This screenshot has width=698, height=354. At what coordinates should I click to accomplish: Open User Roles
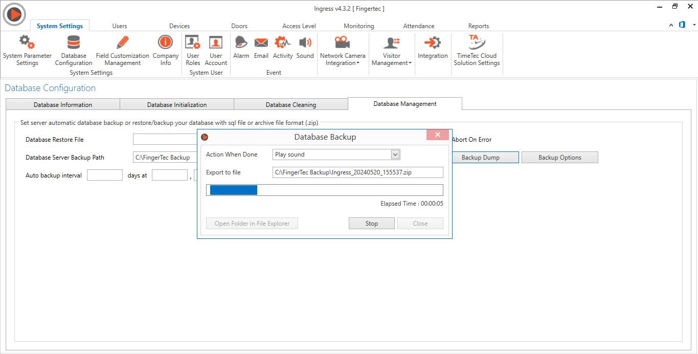coord(193,51)
